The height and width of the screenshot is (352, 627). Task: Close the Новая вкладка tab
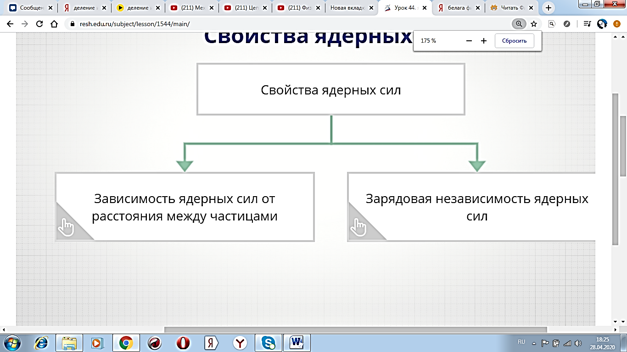371,8
